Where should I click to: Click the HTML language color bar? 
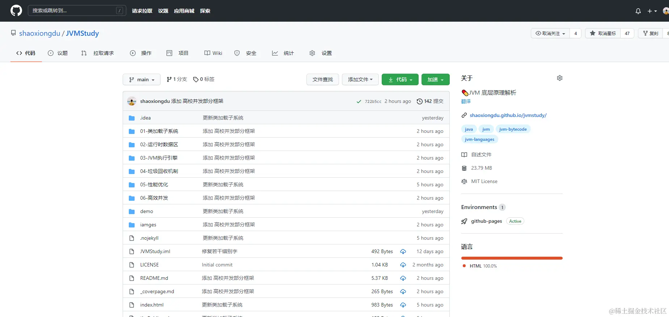pos(512,258)
